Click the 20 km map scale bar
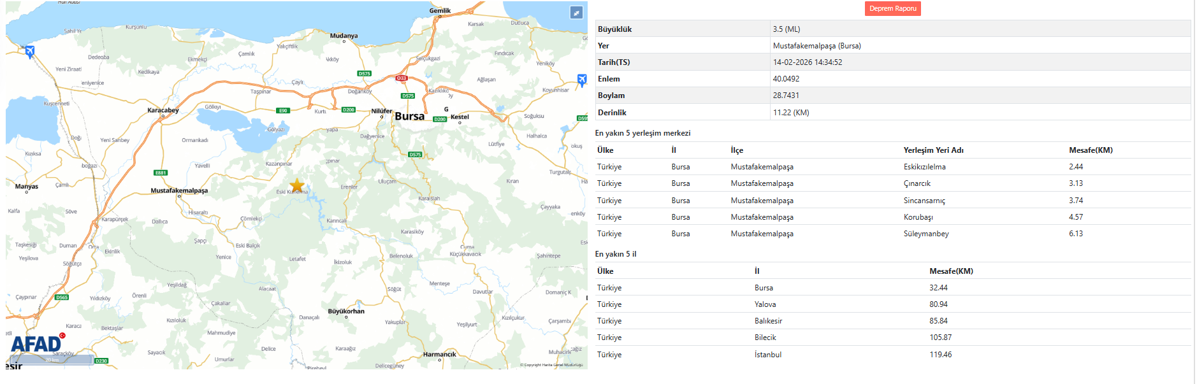Screen dimensions: 1197x384 point(52,360)
